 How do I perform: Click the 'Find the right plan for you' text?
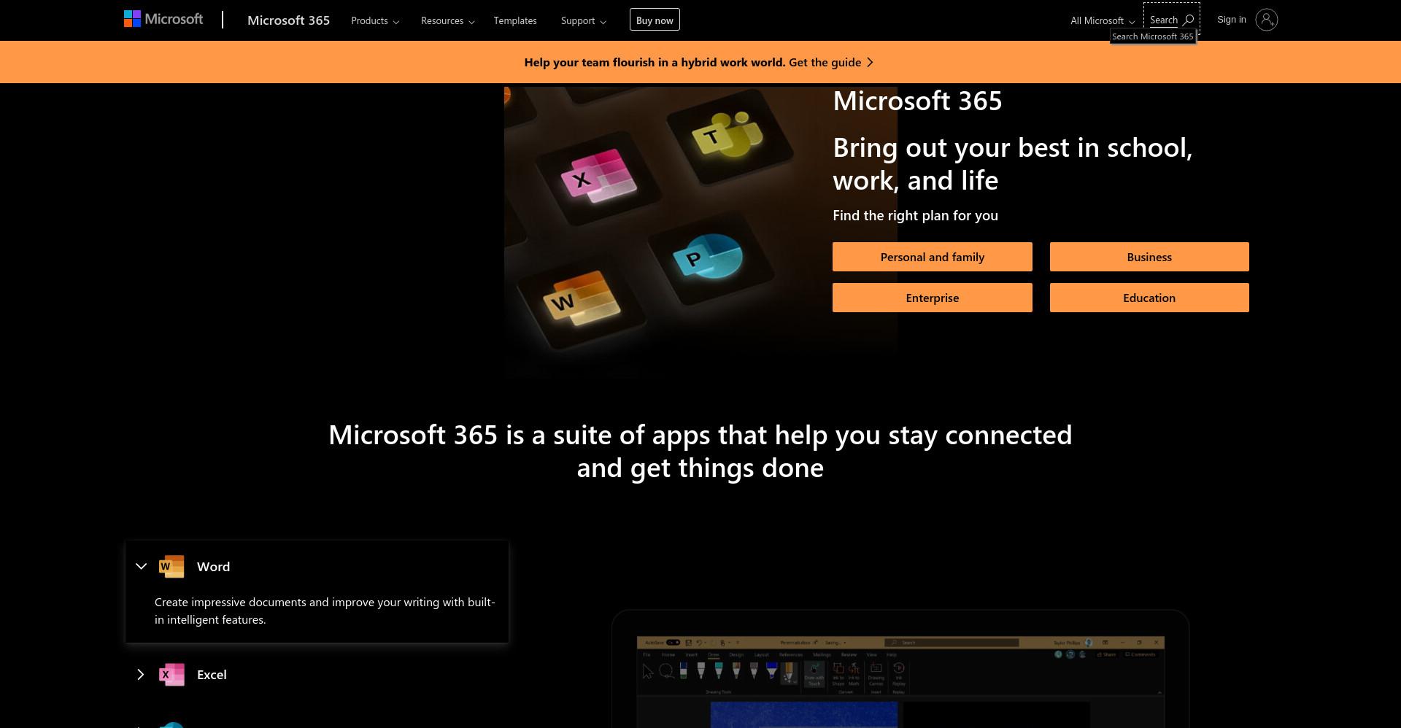tap(915, 215)
